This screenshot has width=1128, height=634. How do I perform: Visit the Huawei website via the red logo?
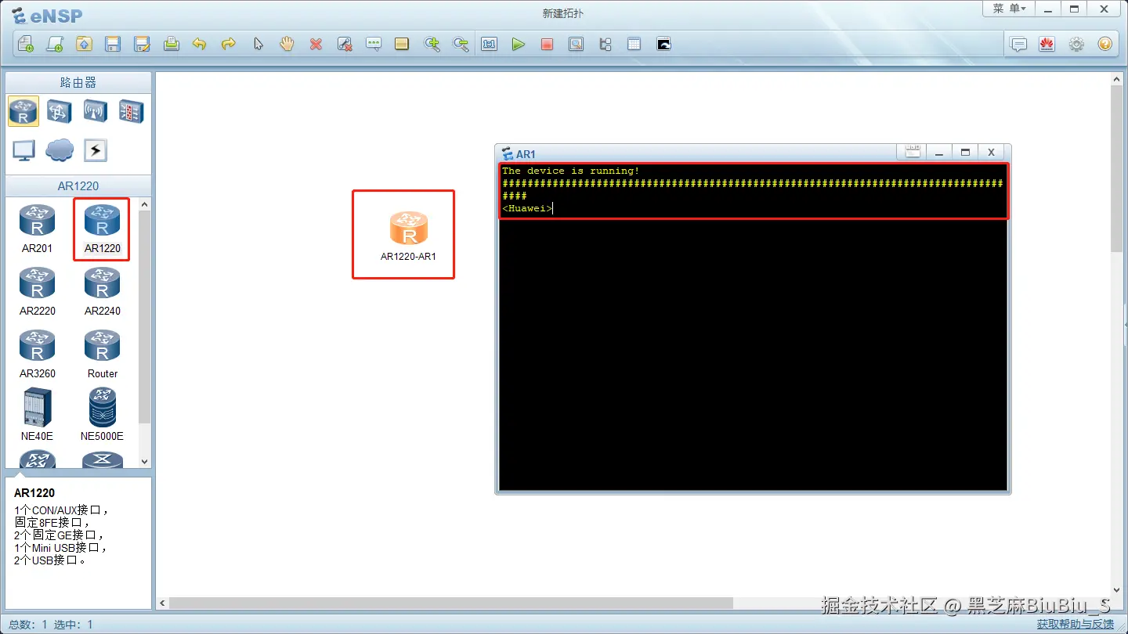pyautogui.click(x=1047, y=45)
